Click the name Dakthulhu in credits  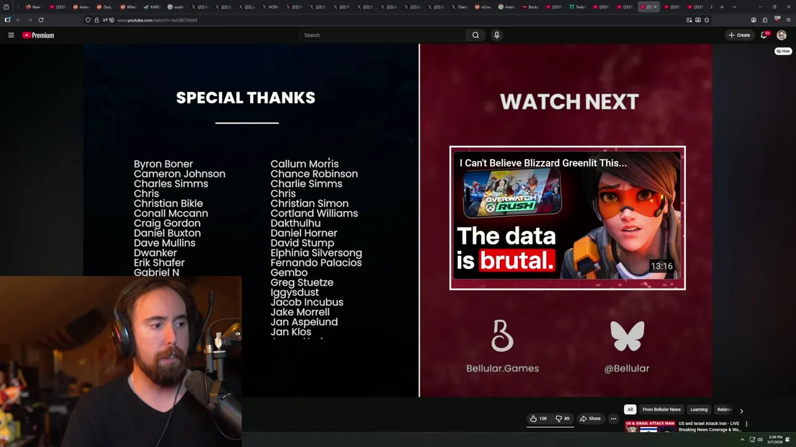point(295,223)
